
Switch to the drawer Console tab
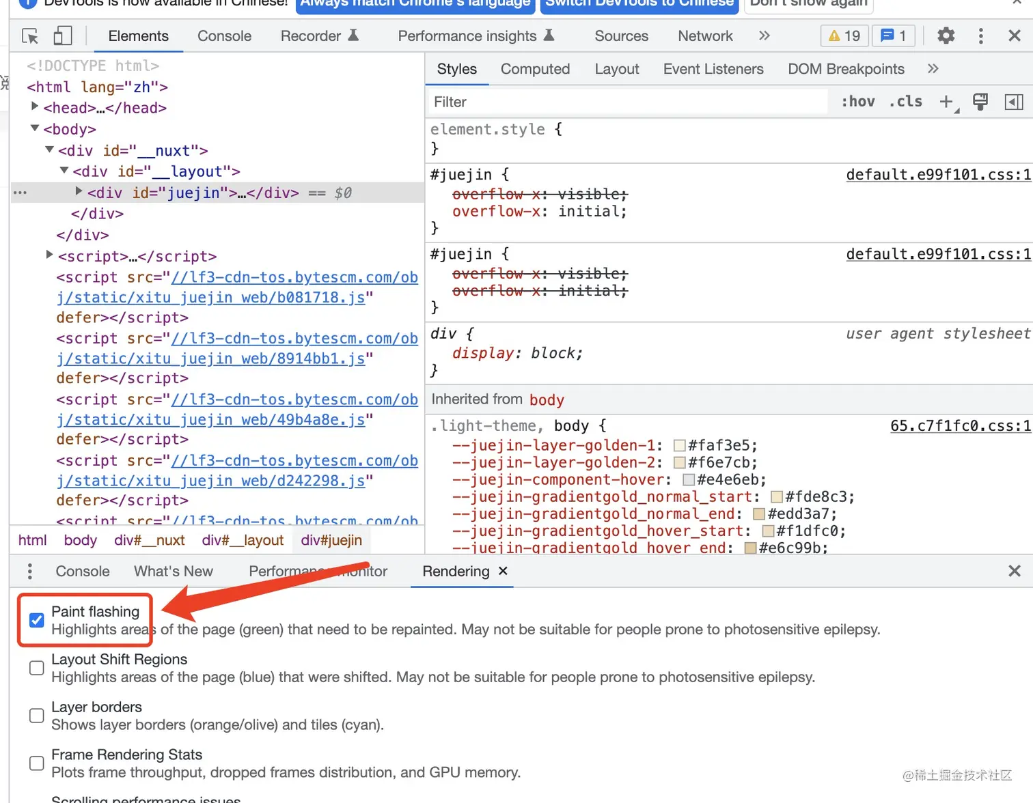pos(82,571)
